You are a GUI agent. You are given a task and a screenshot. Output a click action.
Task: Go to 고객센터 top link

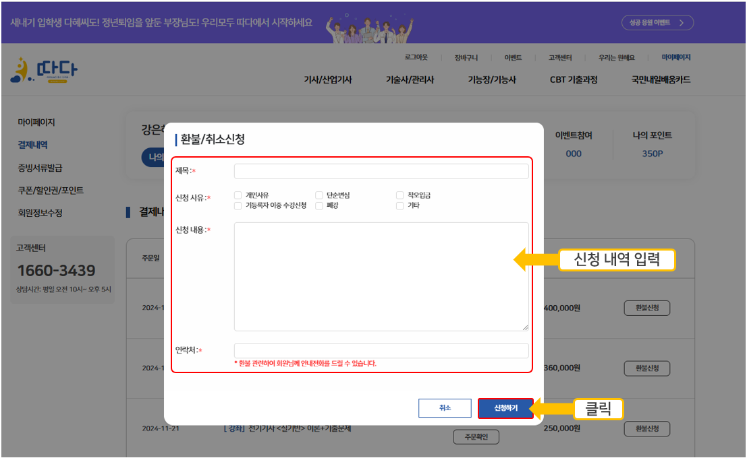coord(560,57)
